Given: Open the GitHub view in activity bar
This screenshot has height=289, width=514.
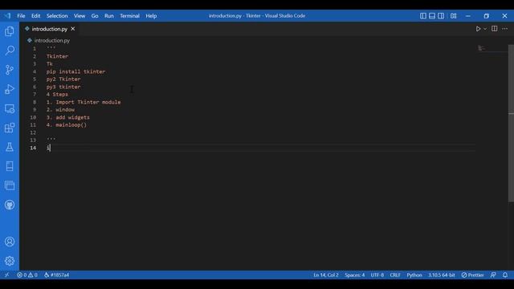Looking at the screenshot, I should tap(10, 205).
